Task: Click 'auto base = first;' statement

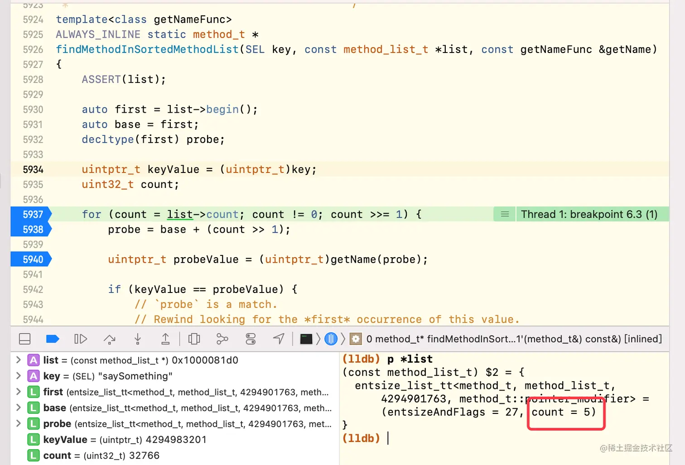Action: coord(140,125)
